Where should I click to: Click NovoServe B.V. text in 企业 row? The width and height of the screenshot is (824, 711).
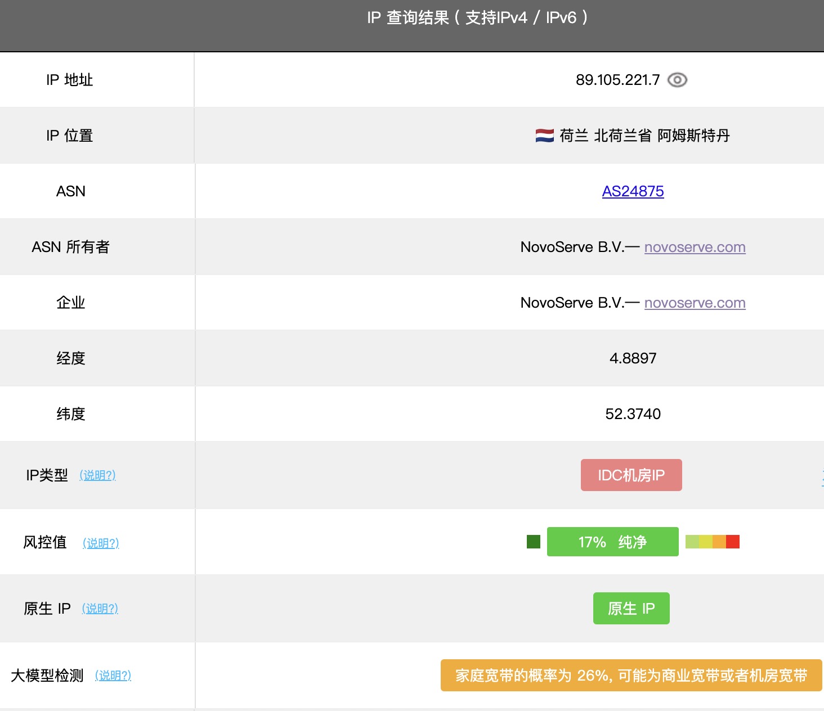coord(572,303)
